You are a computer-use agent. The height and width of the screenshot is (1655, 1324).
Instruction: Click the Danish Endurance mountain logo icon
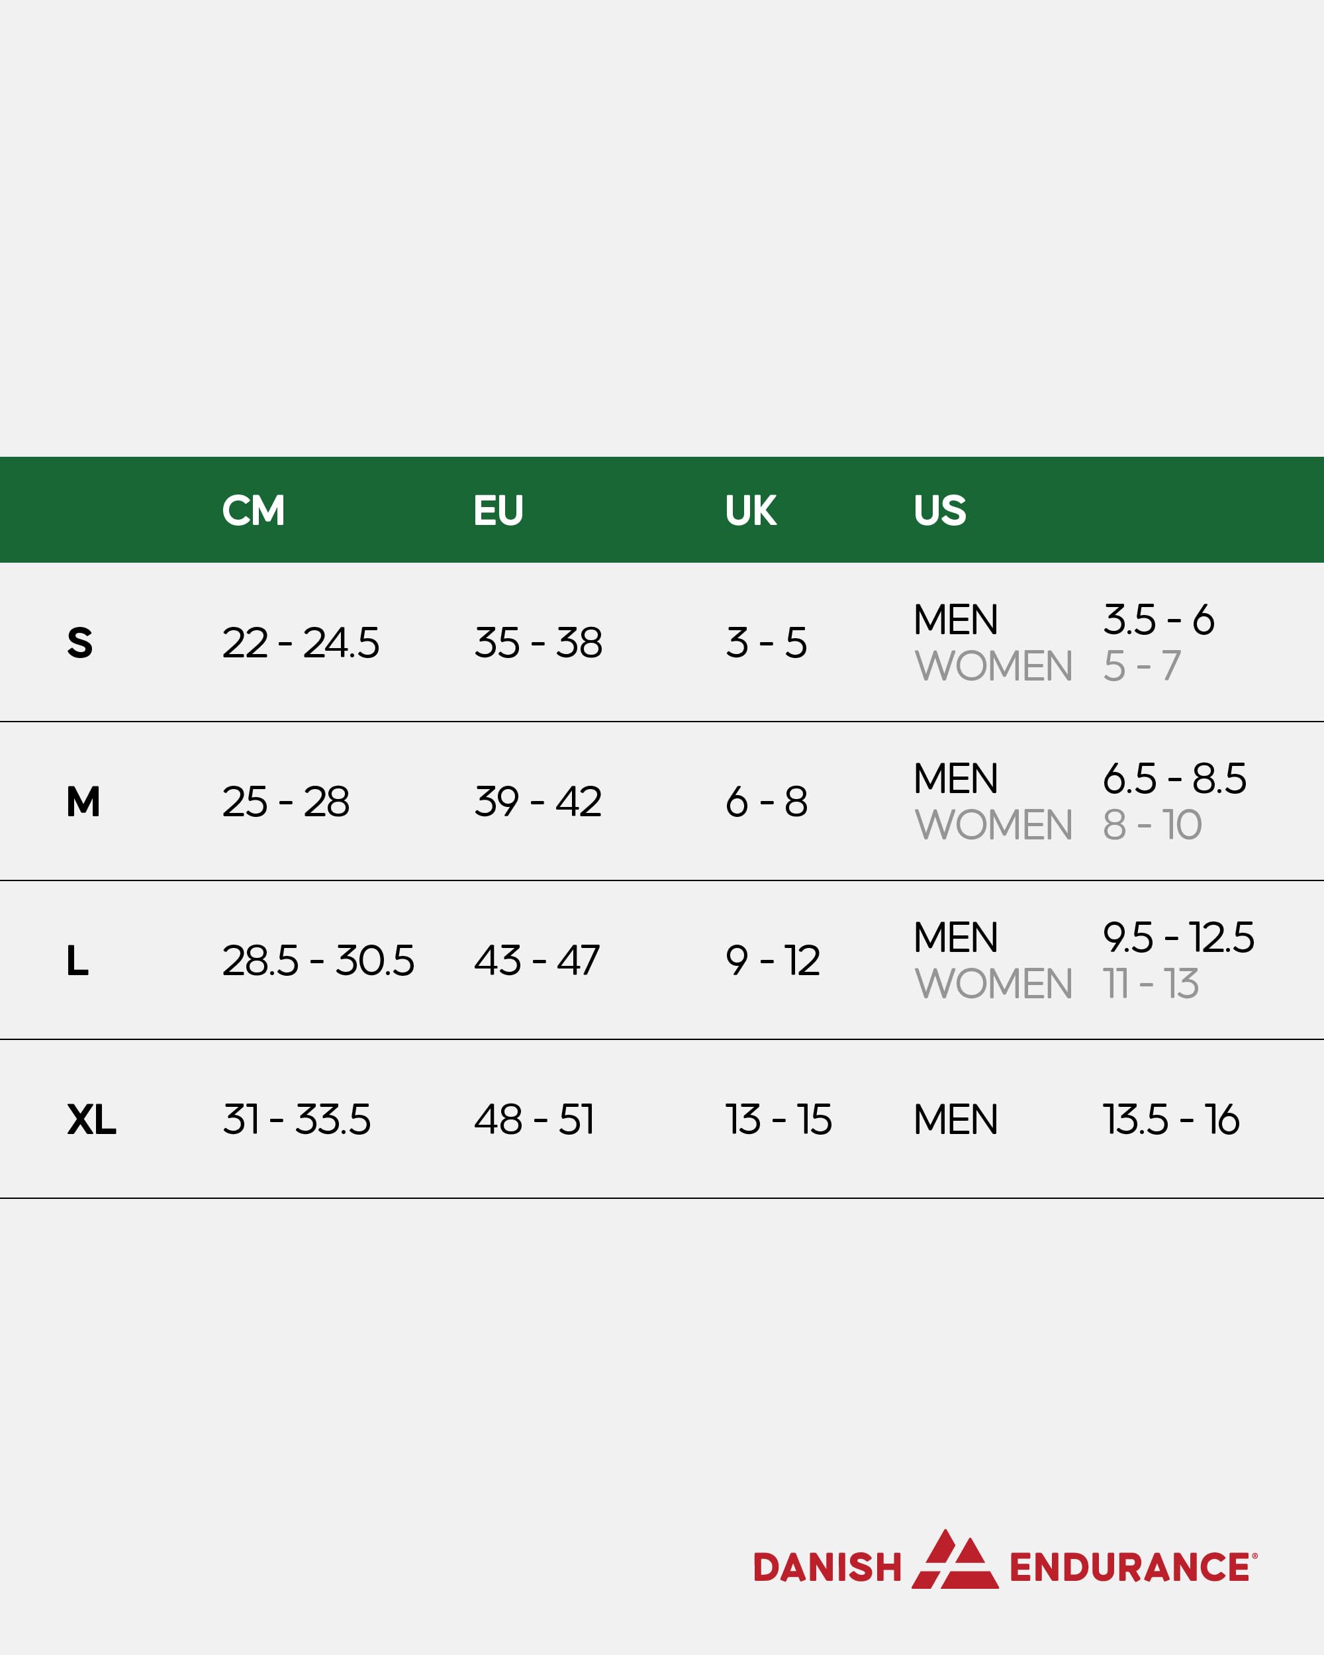tap(955, 1558)
